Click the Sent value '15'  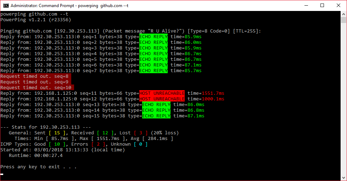click(57, 133)
